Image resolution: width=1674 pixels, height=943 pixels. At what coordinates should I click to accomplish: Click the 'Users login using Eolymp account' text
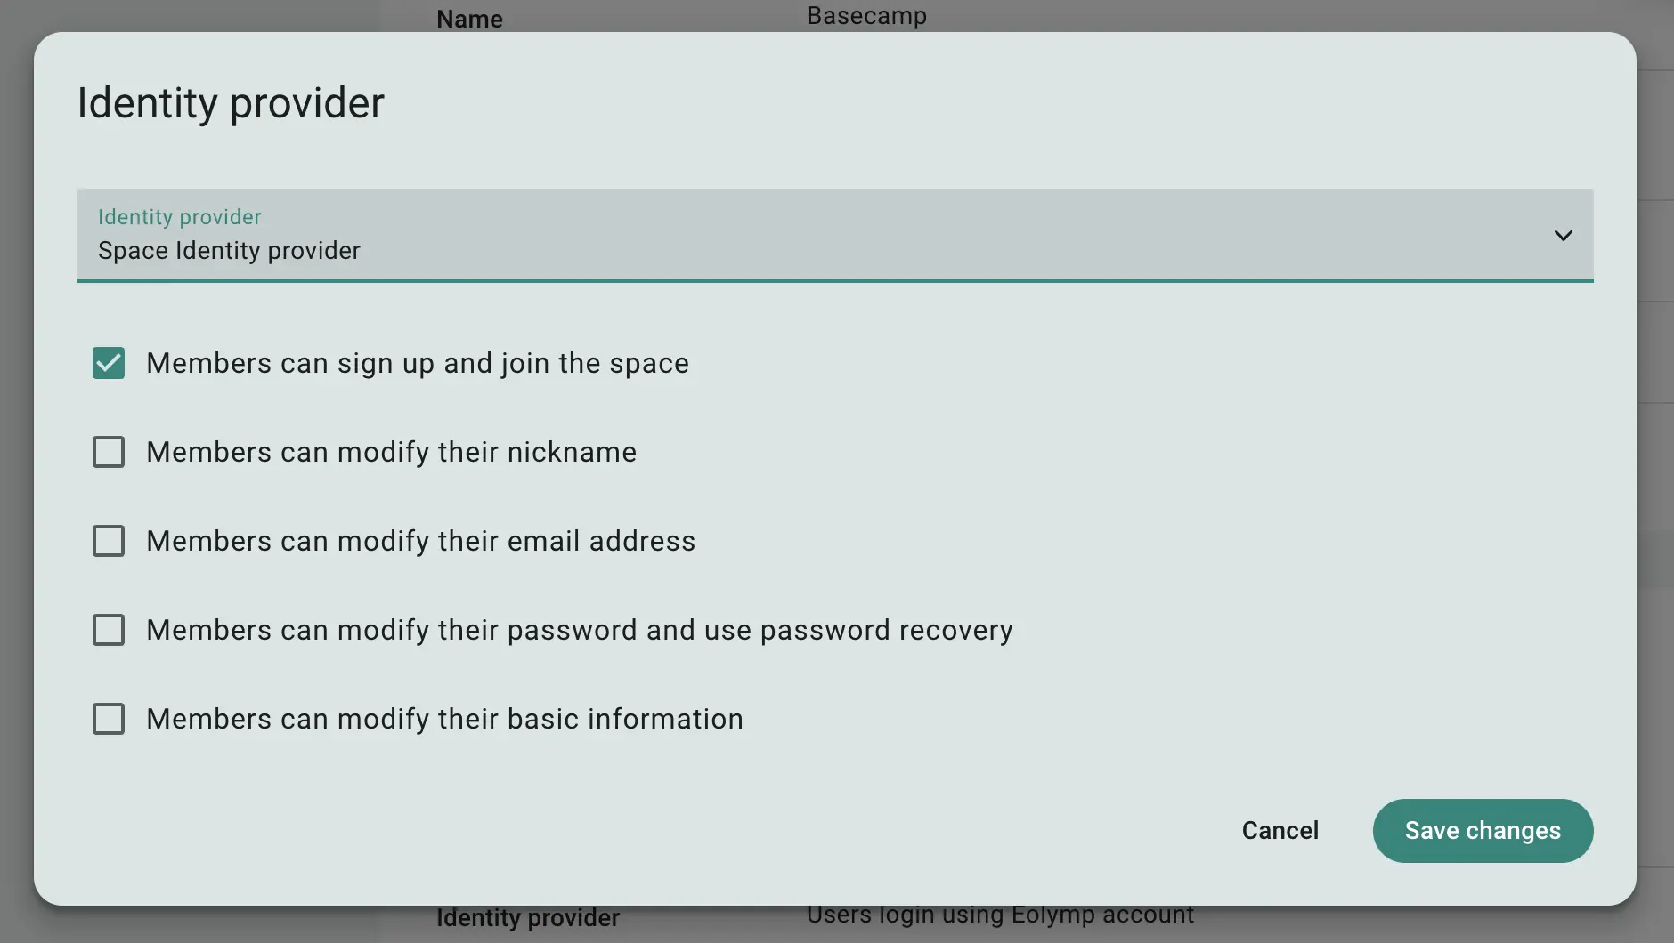coord(1000,915)
